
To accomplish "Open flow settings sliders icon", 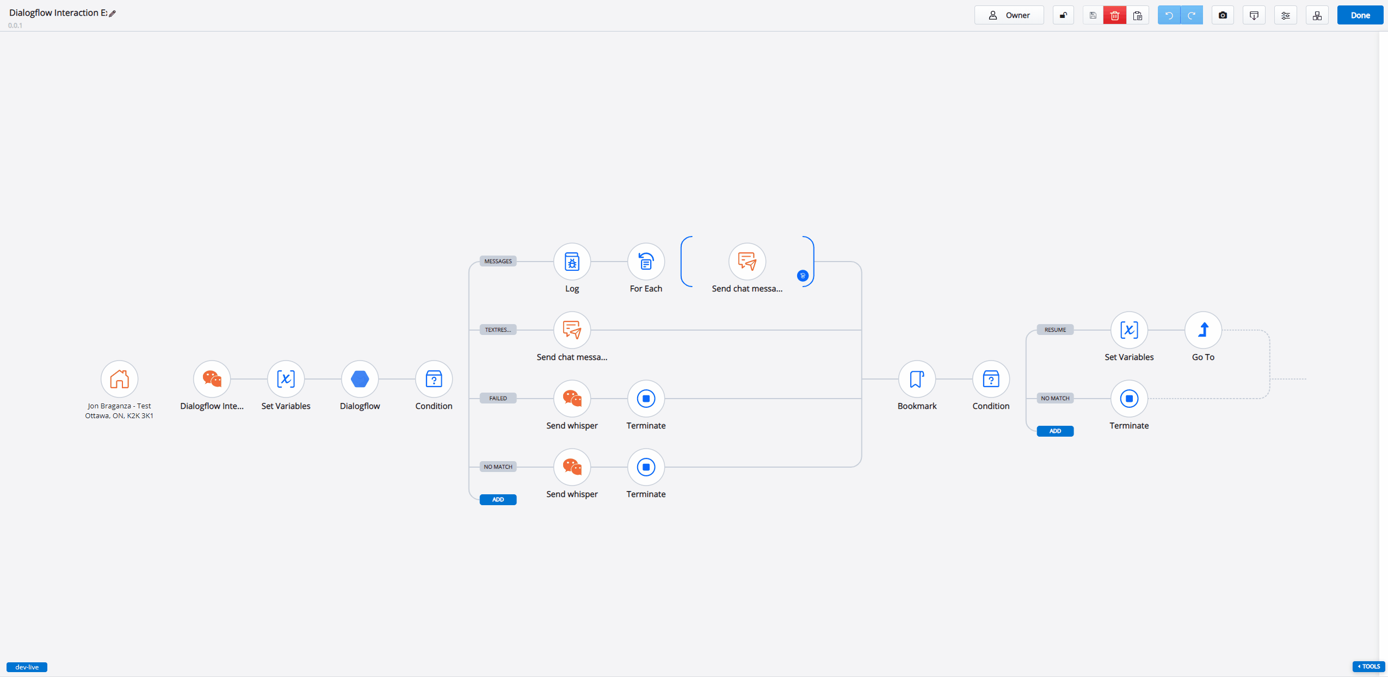I will [x=1286, y=15].
